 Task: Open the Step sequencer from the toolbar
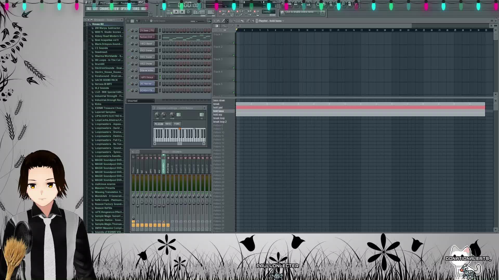(289, 4)
